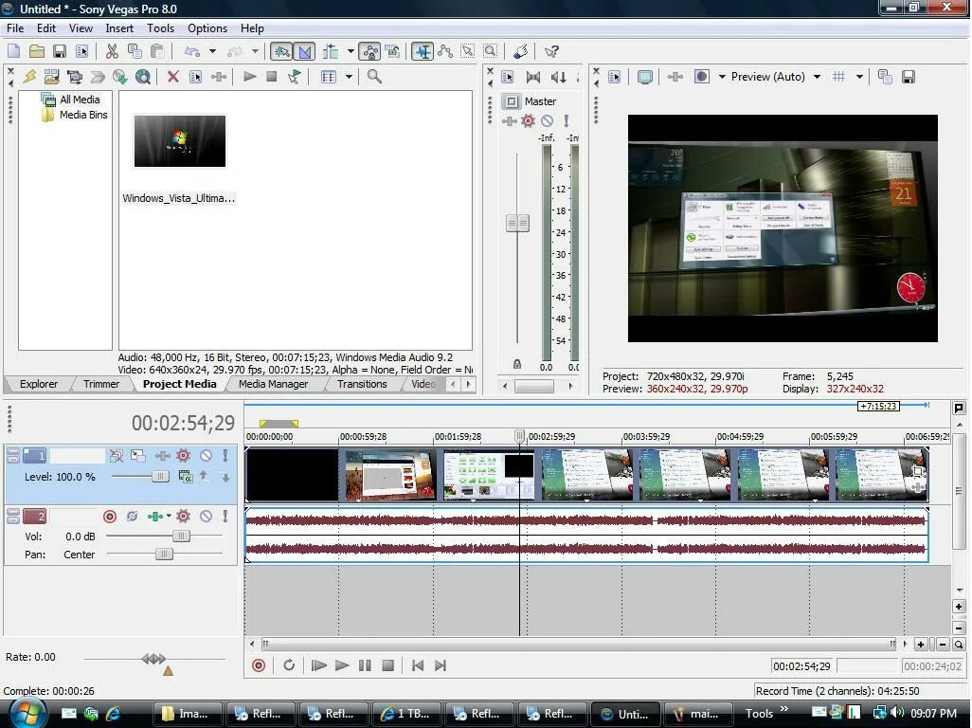This screenshot has height=728, width=972.
Task: Enable Automatic Crossfades on the toolbar
Action: (304, 52)
